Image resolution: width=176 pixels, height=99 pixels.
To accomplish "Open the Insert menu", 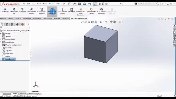I will [x=39, y=4].
